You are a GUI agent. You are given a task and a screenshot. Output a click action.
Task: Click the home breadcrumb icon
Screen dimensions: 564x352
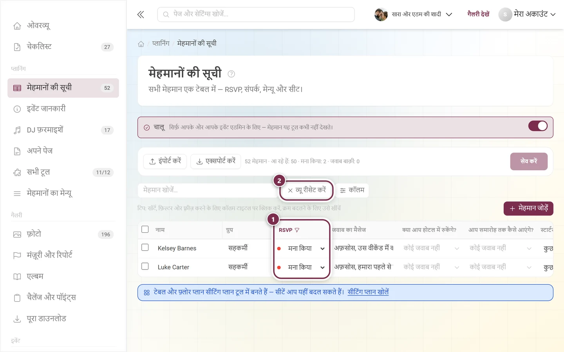pyautogui.click(x=141, y=44)
